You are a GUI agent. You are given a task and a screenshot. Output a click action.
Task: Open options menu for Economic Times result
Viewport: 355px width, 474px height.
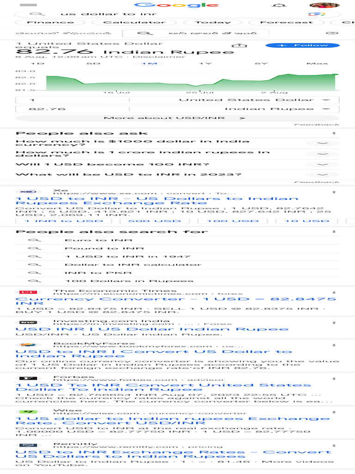point(334,293)
